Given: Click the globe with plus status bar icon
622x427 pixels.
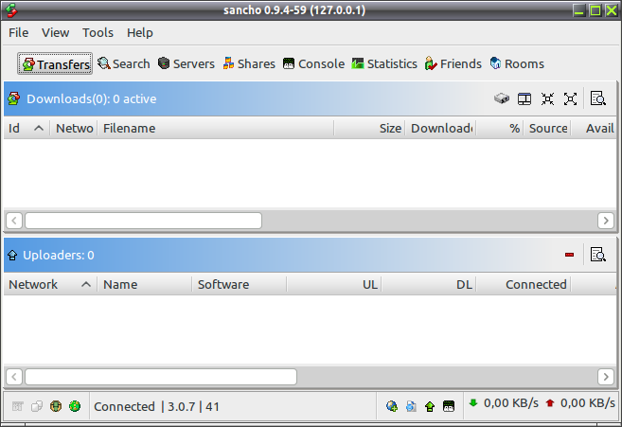Looking at the screenshot, I should (x=392, y=406).
